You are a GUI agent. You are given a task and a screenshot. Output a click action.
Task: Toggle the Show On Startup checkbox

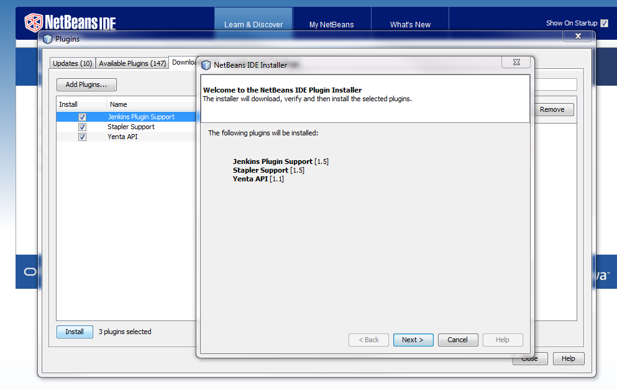605,23
